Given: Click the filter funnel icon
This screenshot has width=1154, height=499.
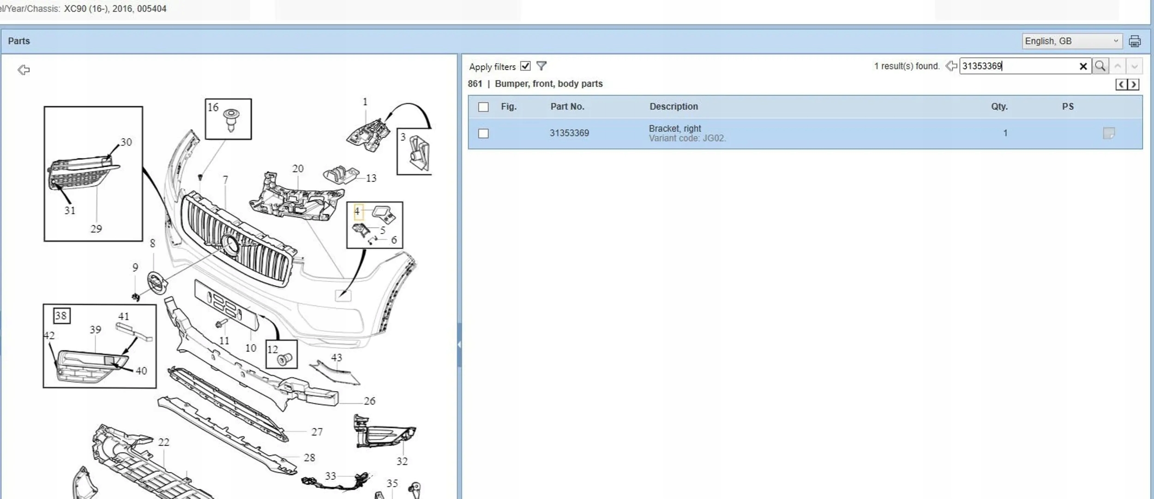Looking at the screenshot, I should point(541,66).
